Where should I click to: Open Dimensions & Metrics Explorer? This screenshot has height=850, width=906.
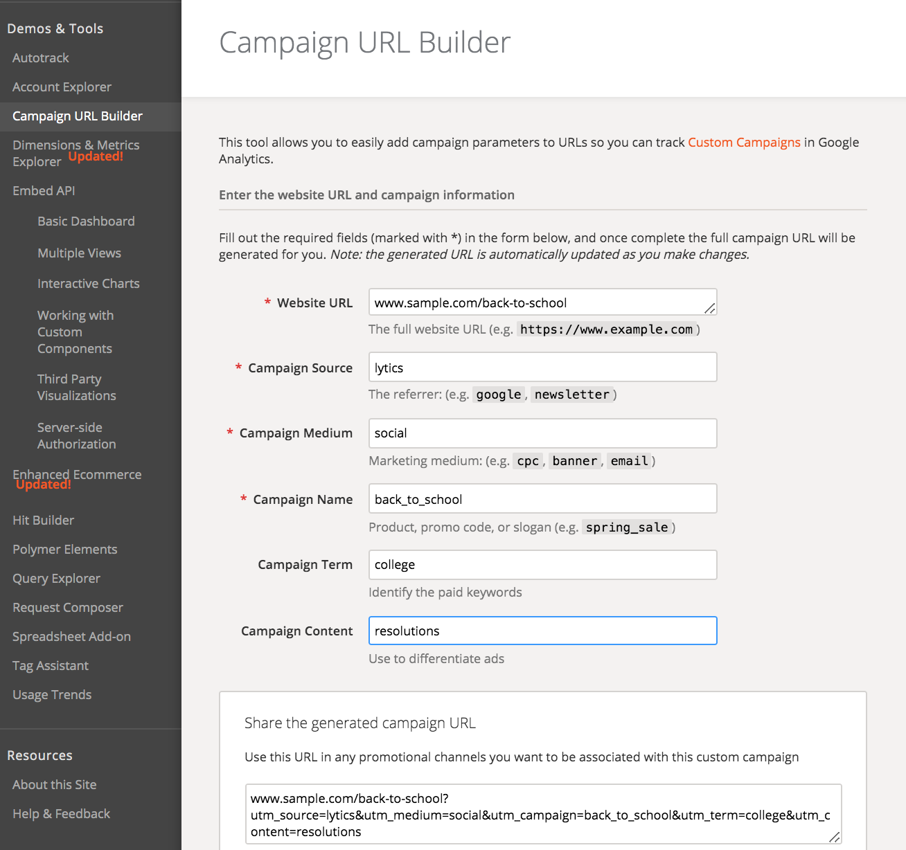[75, 153]
